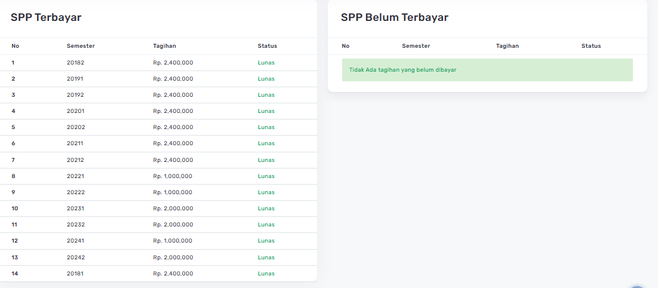Click row number 12 in SPP Terbayar
This screenshot has height=288, width=658.
click(15, 241)
